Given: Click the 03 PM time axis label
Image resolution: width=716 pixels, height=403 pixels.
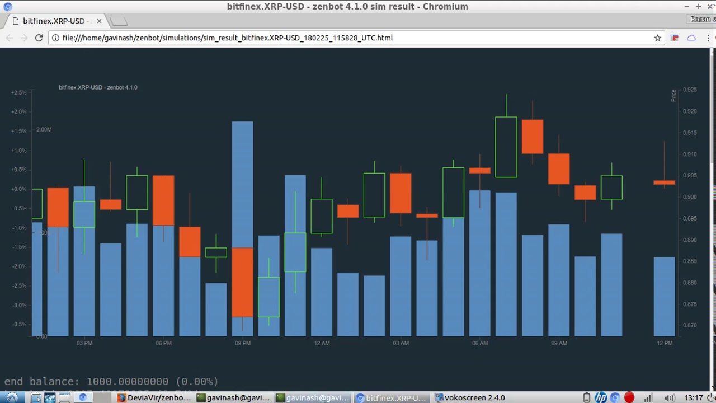Looking at the screenshot, I should pos(84,343).
